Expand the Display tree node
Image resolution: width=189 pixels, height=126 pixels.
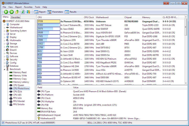click(4, 37)
